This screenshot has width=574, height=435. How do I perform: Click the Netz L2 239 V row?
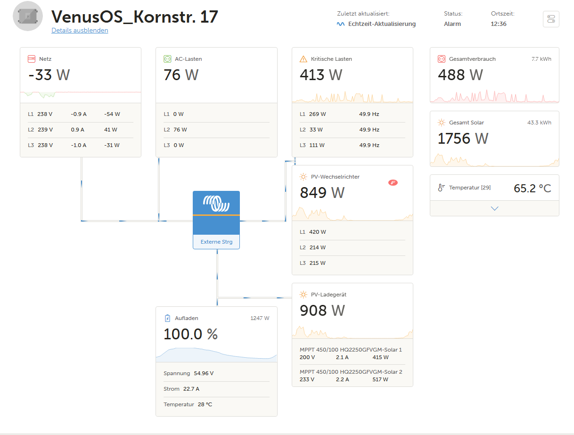point(81,130)
